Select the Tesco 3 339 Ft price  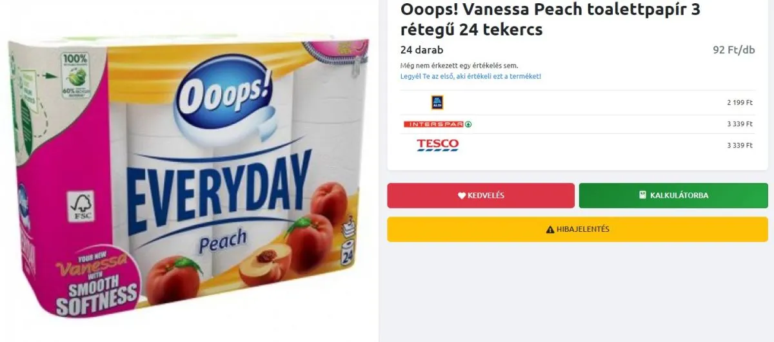tap(739, 146)
